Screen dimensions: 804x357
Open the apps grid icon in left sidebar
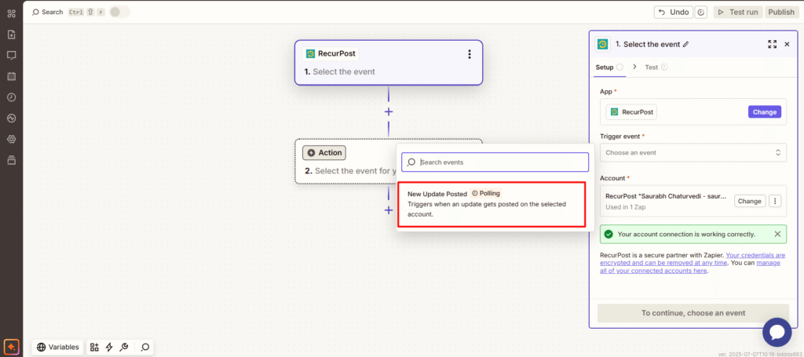point(11,14)
